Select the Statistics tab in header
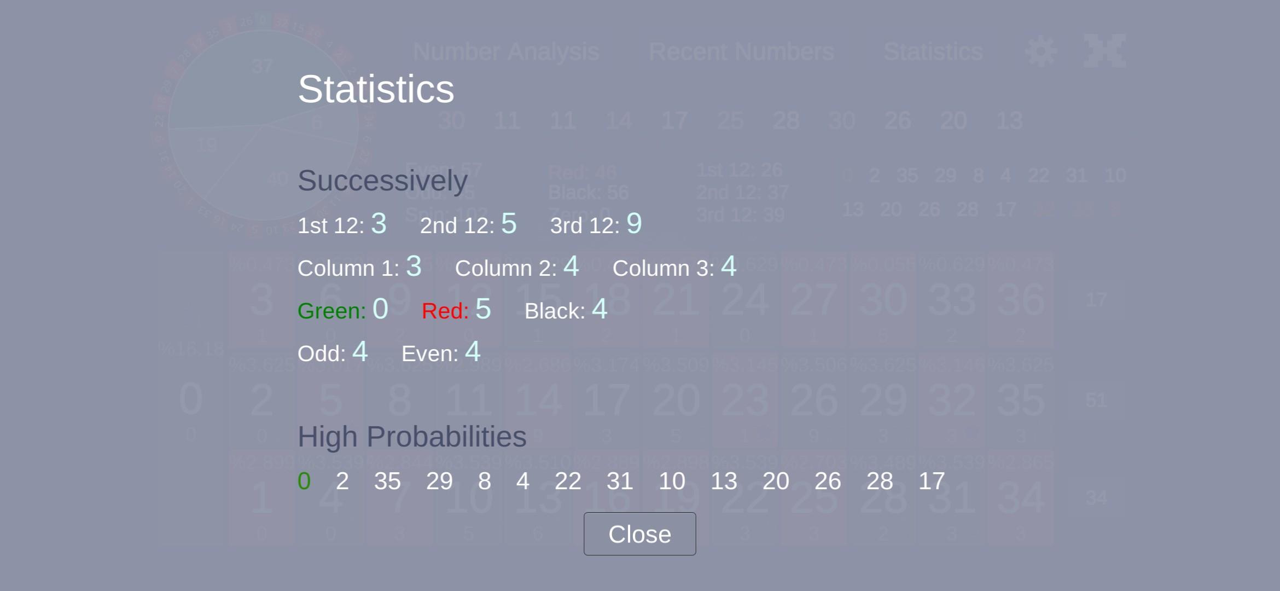1280x591 pixels. click(x=933, y=52)
